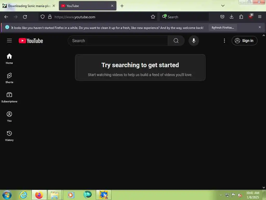
Task: Open Shorts from the sidebar
Action: 9,78
